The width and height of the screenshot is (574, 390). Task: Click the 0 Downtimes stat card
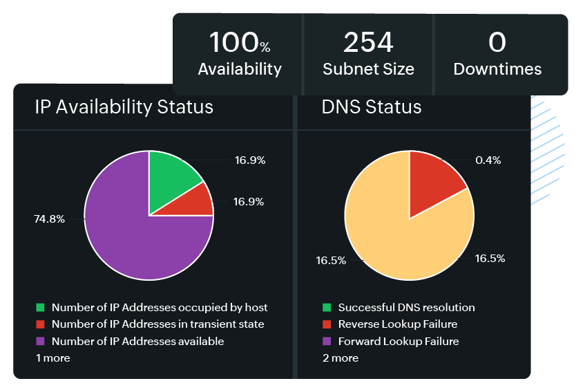click(497, 54)
